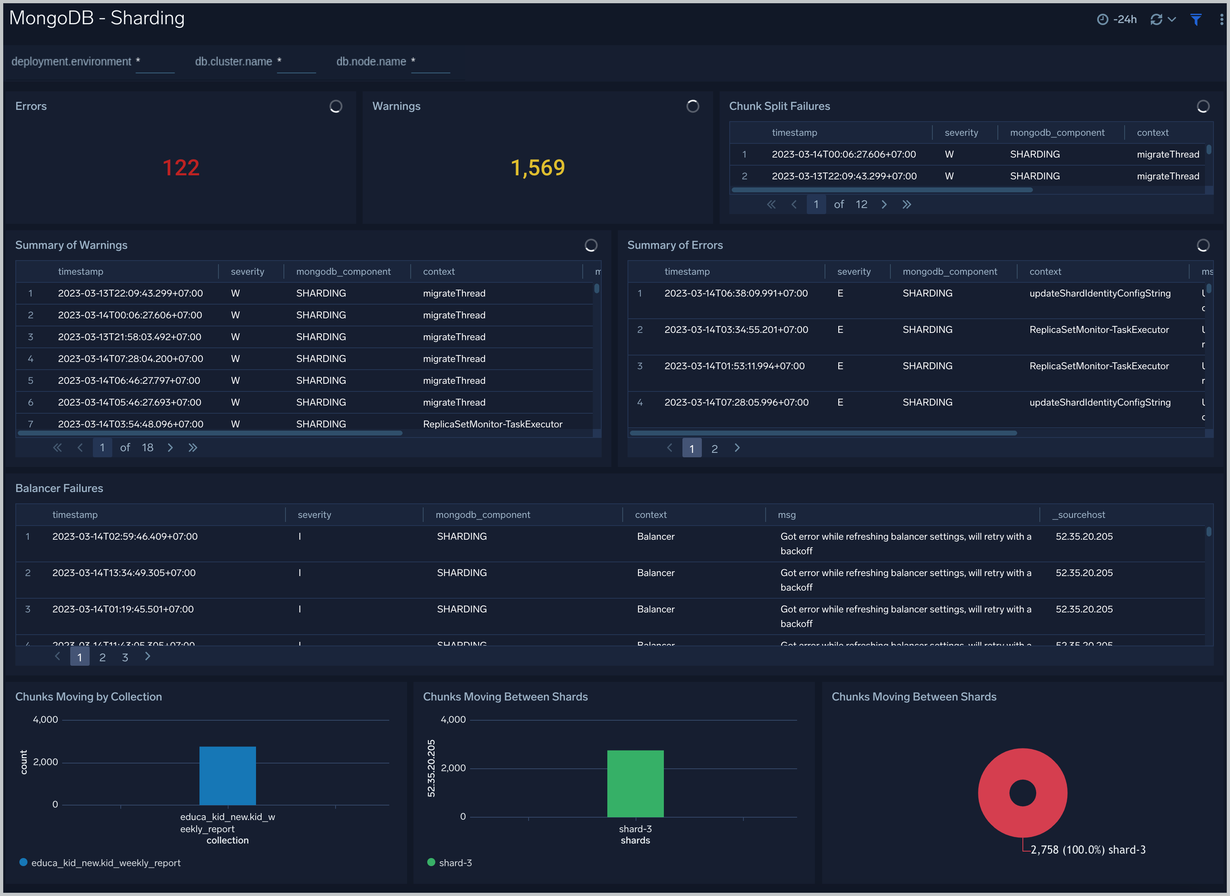
Task: Sort Summary of Errors by severity column
Action: click(x=854, y=272)
